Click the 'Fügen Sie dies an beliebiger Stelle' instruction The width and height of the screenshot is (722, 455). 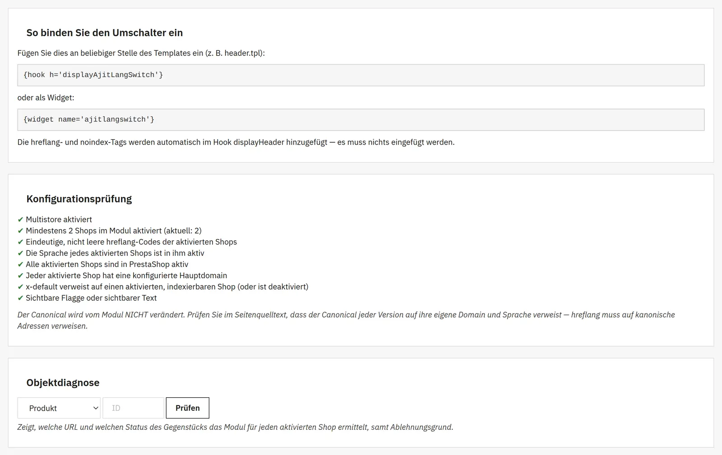[141, 53]
